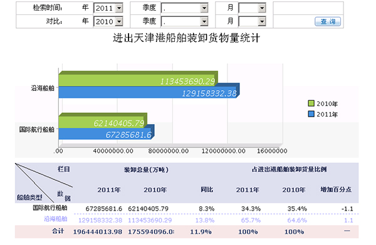Click the green 2010年 legend swatch

click(311, 103)
